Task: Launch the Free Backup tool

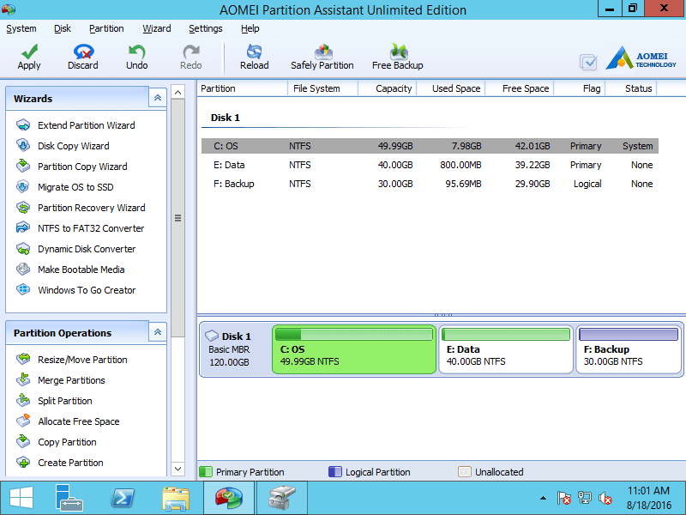Action: [398, 53]
